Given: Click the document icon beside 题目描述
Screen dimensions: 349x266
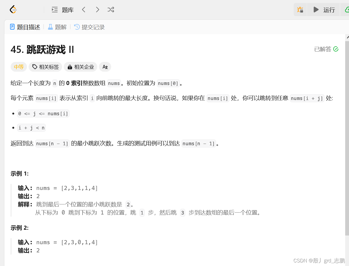Looking at the screenshot, I should point(12,27).
